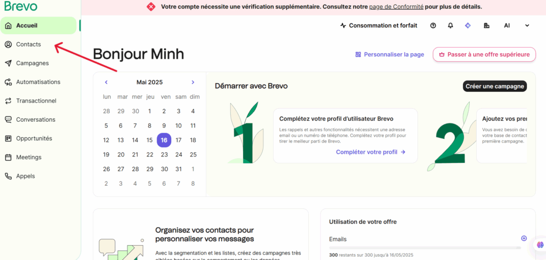The width and height of the screenshot is (546, 260).
Task: Click the Appels phone icon
Action: (x=9, y=176)
